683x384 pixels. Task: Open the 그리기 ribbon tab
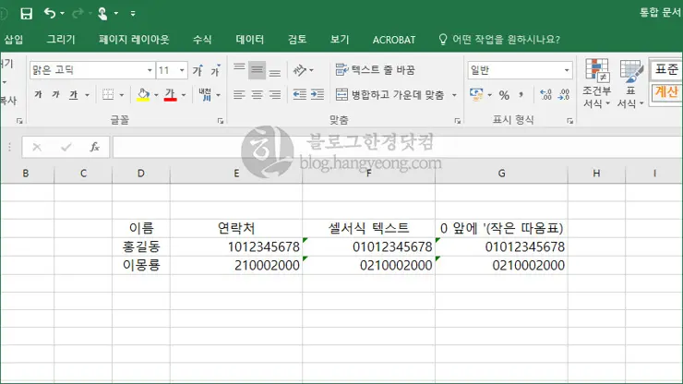(x=61, y=39)
